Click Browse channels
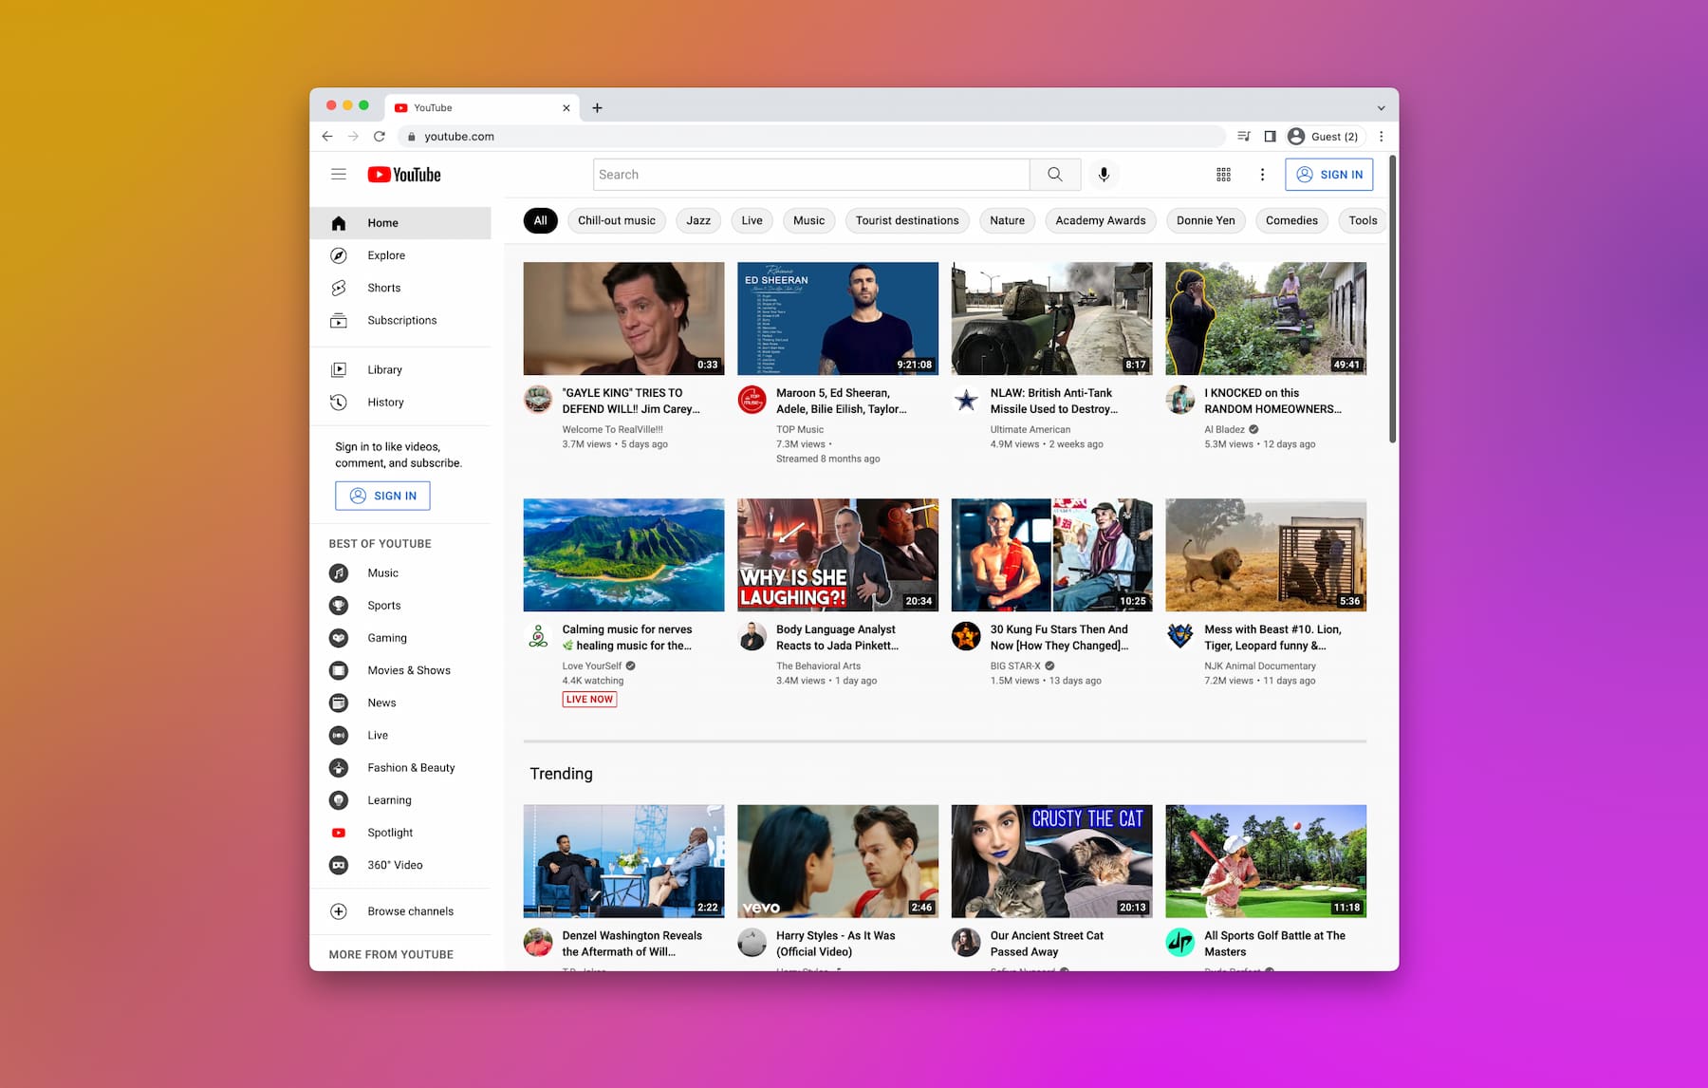Image resolution: width=1708 pixels, height=1088 pixels. 400,911
